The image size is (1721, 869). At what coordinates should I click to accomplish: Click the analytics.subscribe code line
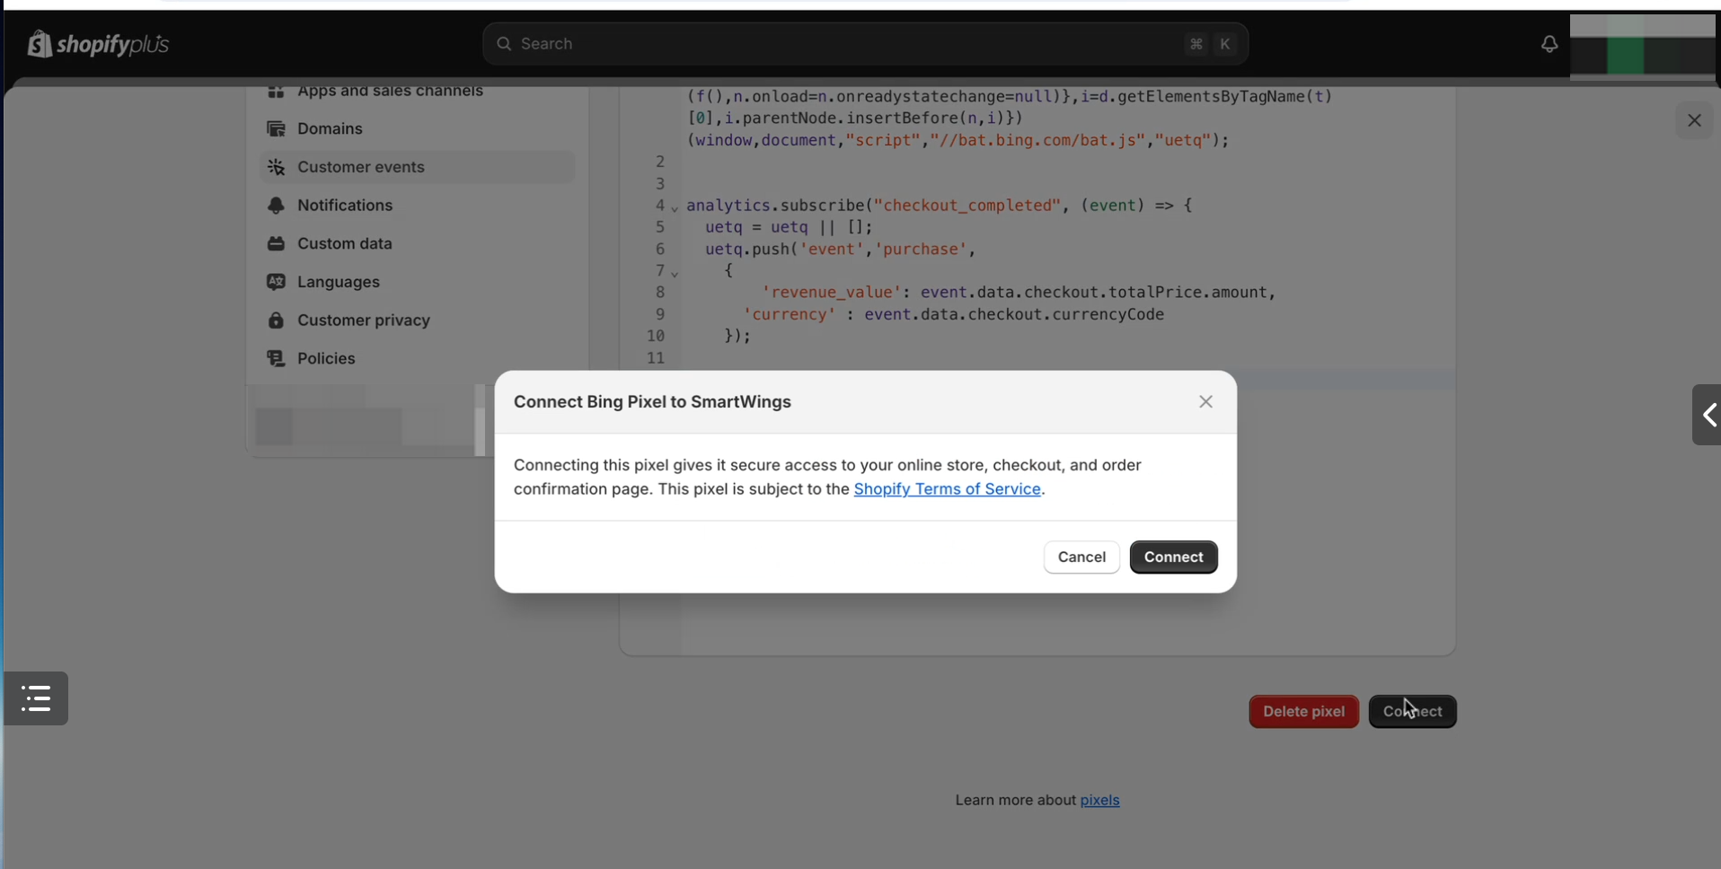[x=940, y=206]
